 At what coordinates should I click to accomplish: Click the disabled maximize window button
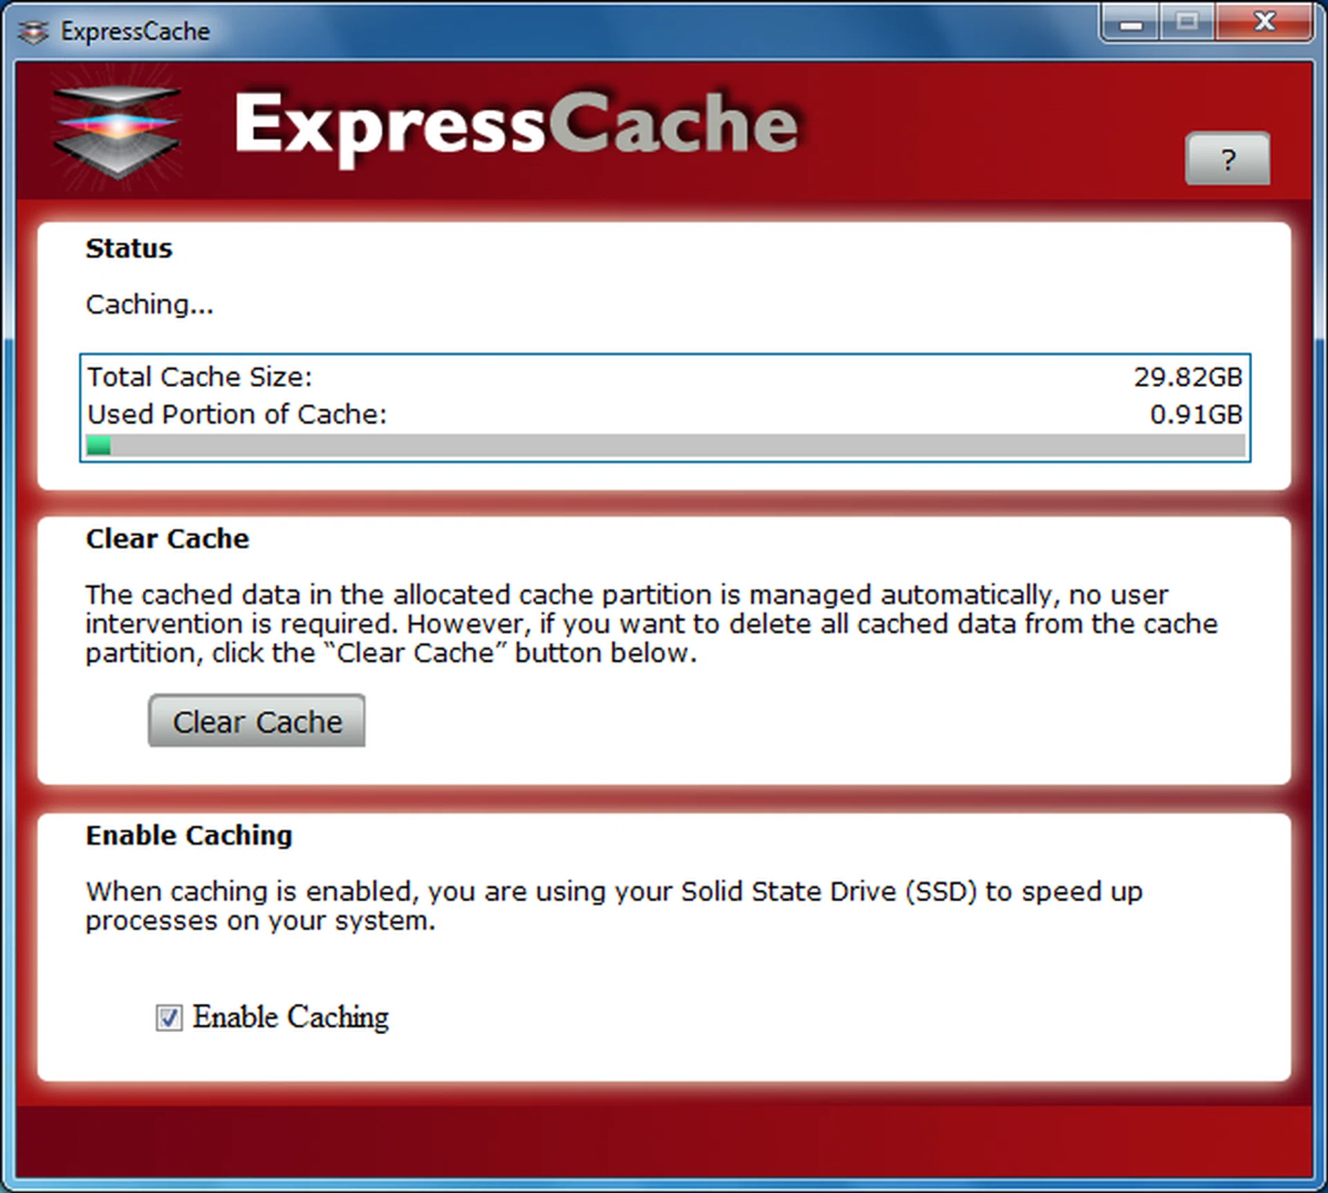(1187, 22)
